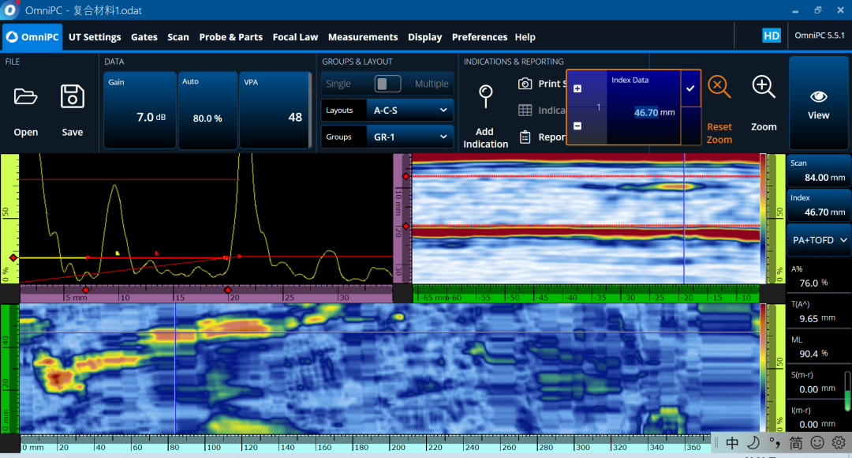The height and width of the screenshot is (458, 852).
Task: Click the gate end diamond near 20 mm
Action: 228,290
